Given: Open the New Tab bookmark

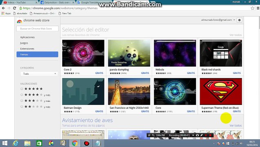Looking at the screenshot, I should coord(65,13).
